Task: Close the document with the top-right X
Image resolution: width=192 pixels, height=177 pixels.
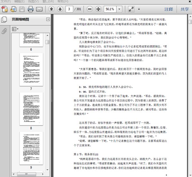Action: point(189,1)
